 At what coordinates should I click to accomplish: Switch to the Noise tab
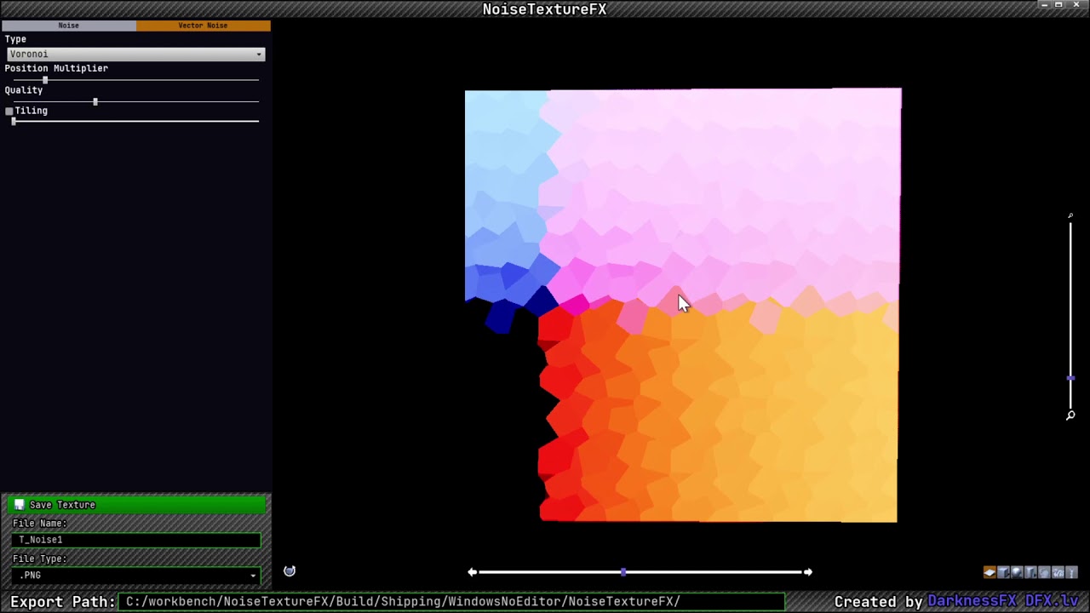pyautogui.click(x=68, y=26)
